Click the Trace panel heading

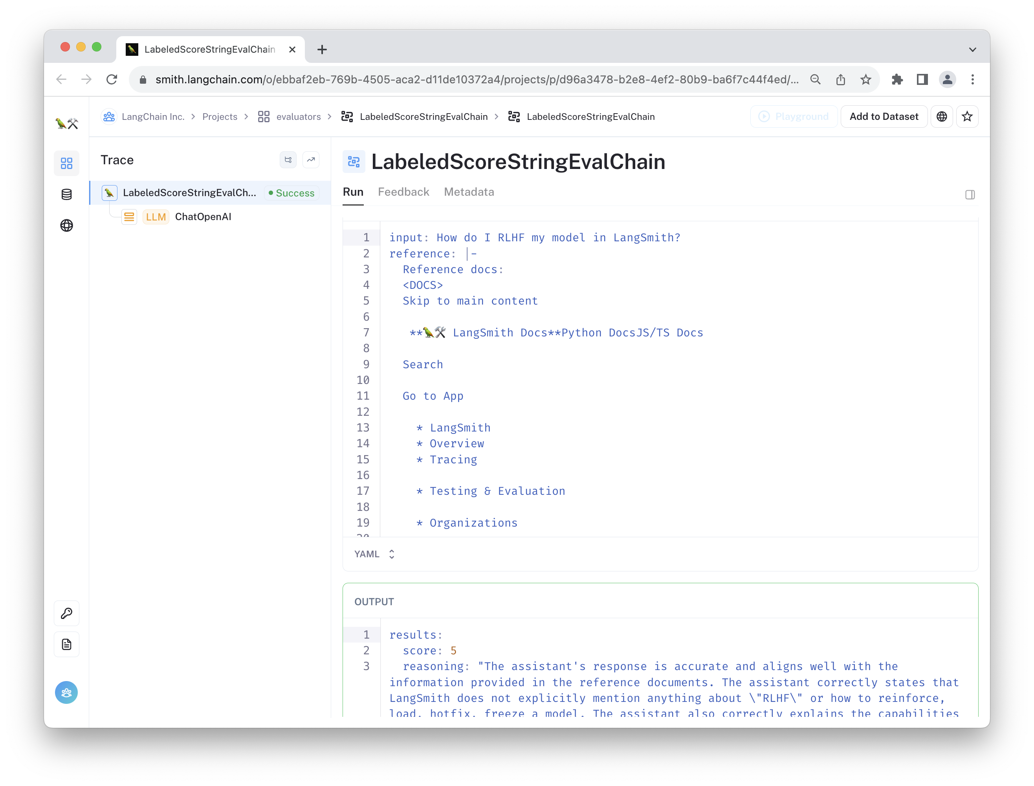point(117,160)
